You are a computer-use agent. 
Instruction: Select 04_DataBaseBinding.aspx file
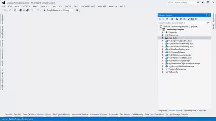179,49
